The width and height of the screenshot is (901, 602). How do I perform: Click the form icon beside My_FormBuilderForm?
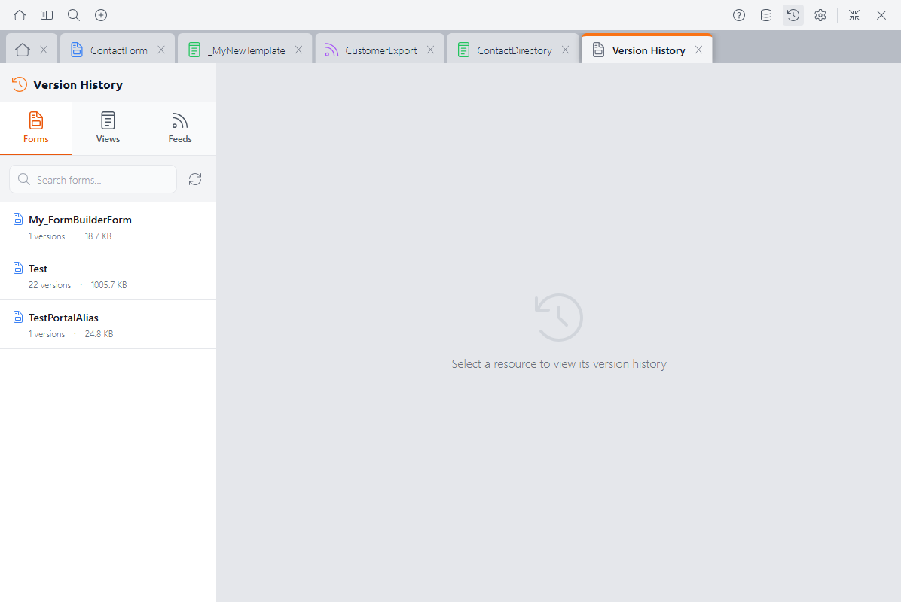pyautogui.click(x=18, y=219)
